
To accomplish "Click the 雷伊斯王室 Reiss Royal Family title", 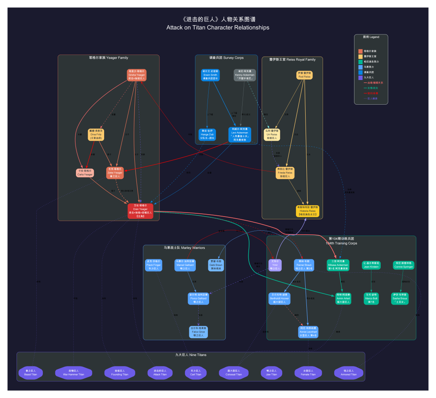I will click(x=292, y=59).
